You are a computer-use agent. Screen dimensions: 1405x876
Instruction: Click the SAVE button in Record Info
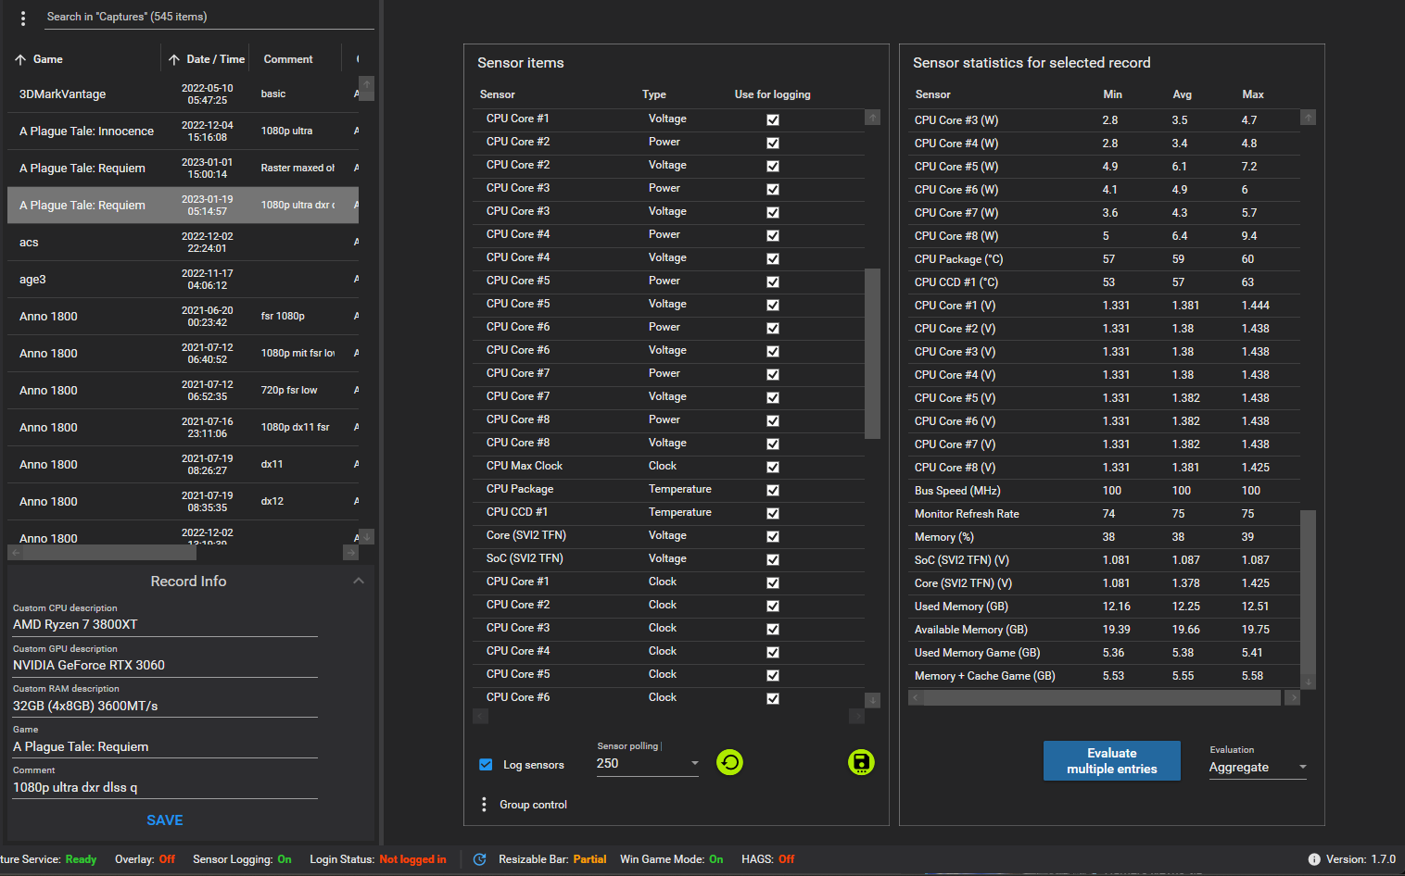tap(165, 820)
